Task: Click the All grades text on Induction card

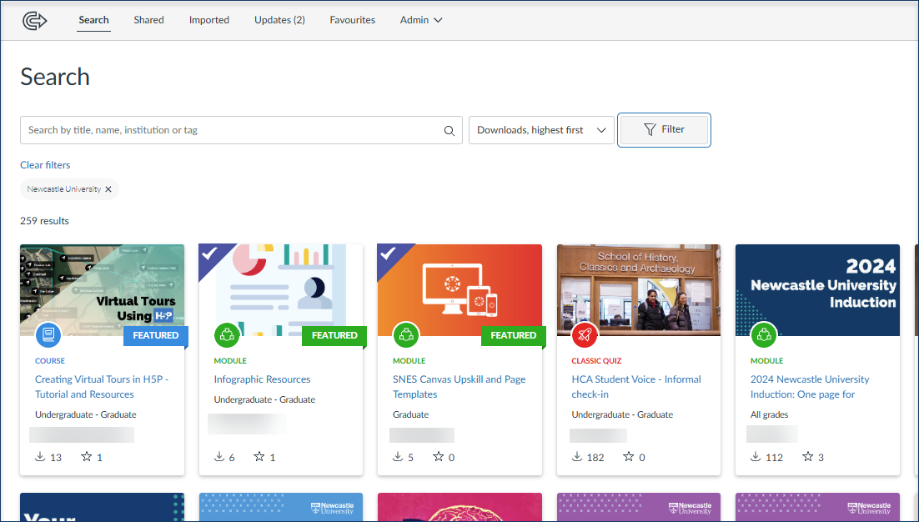Action: [769, 414]
